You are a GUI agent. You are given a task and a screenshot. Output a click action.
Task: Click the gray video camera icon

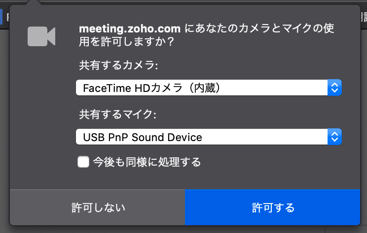coord(41,36)
